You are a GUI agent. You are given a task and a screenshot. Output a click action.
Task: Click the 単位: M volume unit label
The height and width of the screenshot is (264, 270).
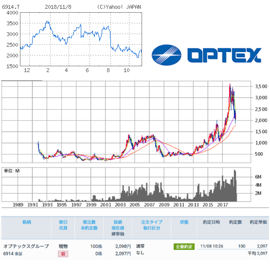[12, 171]
